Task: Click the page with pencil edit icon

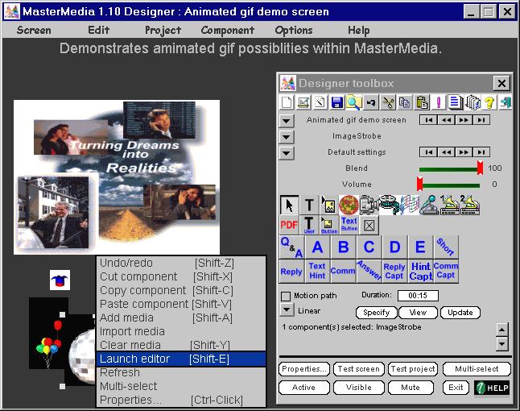Action: [x=320, y=102]
